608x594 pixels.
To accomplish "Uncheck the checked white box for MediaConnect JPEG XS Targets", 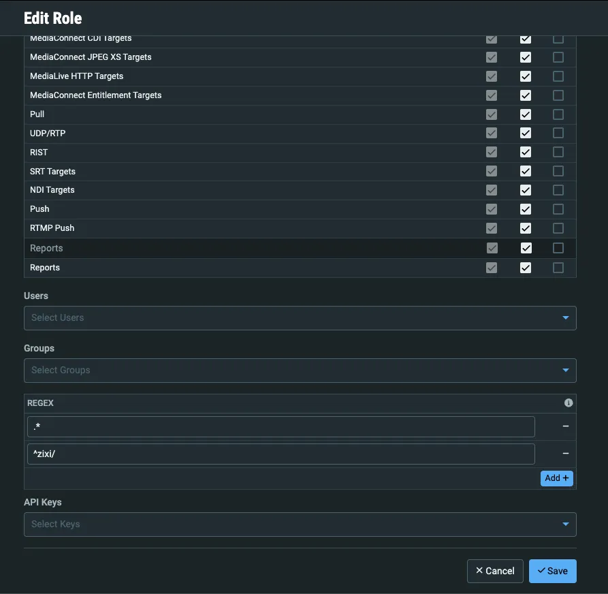I will coord(526,57).
